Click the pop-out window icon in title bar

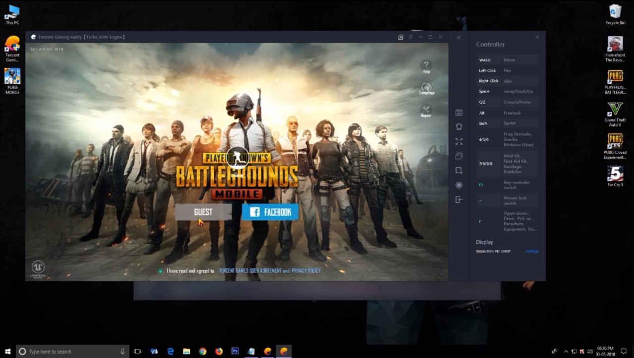tap(401, 37)
